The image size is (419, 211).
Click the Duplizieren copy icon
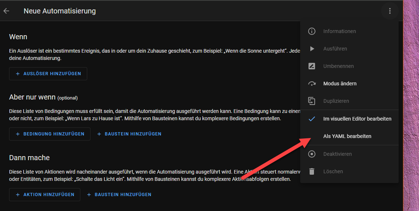(311, 101)
